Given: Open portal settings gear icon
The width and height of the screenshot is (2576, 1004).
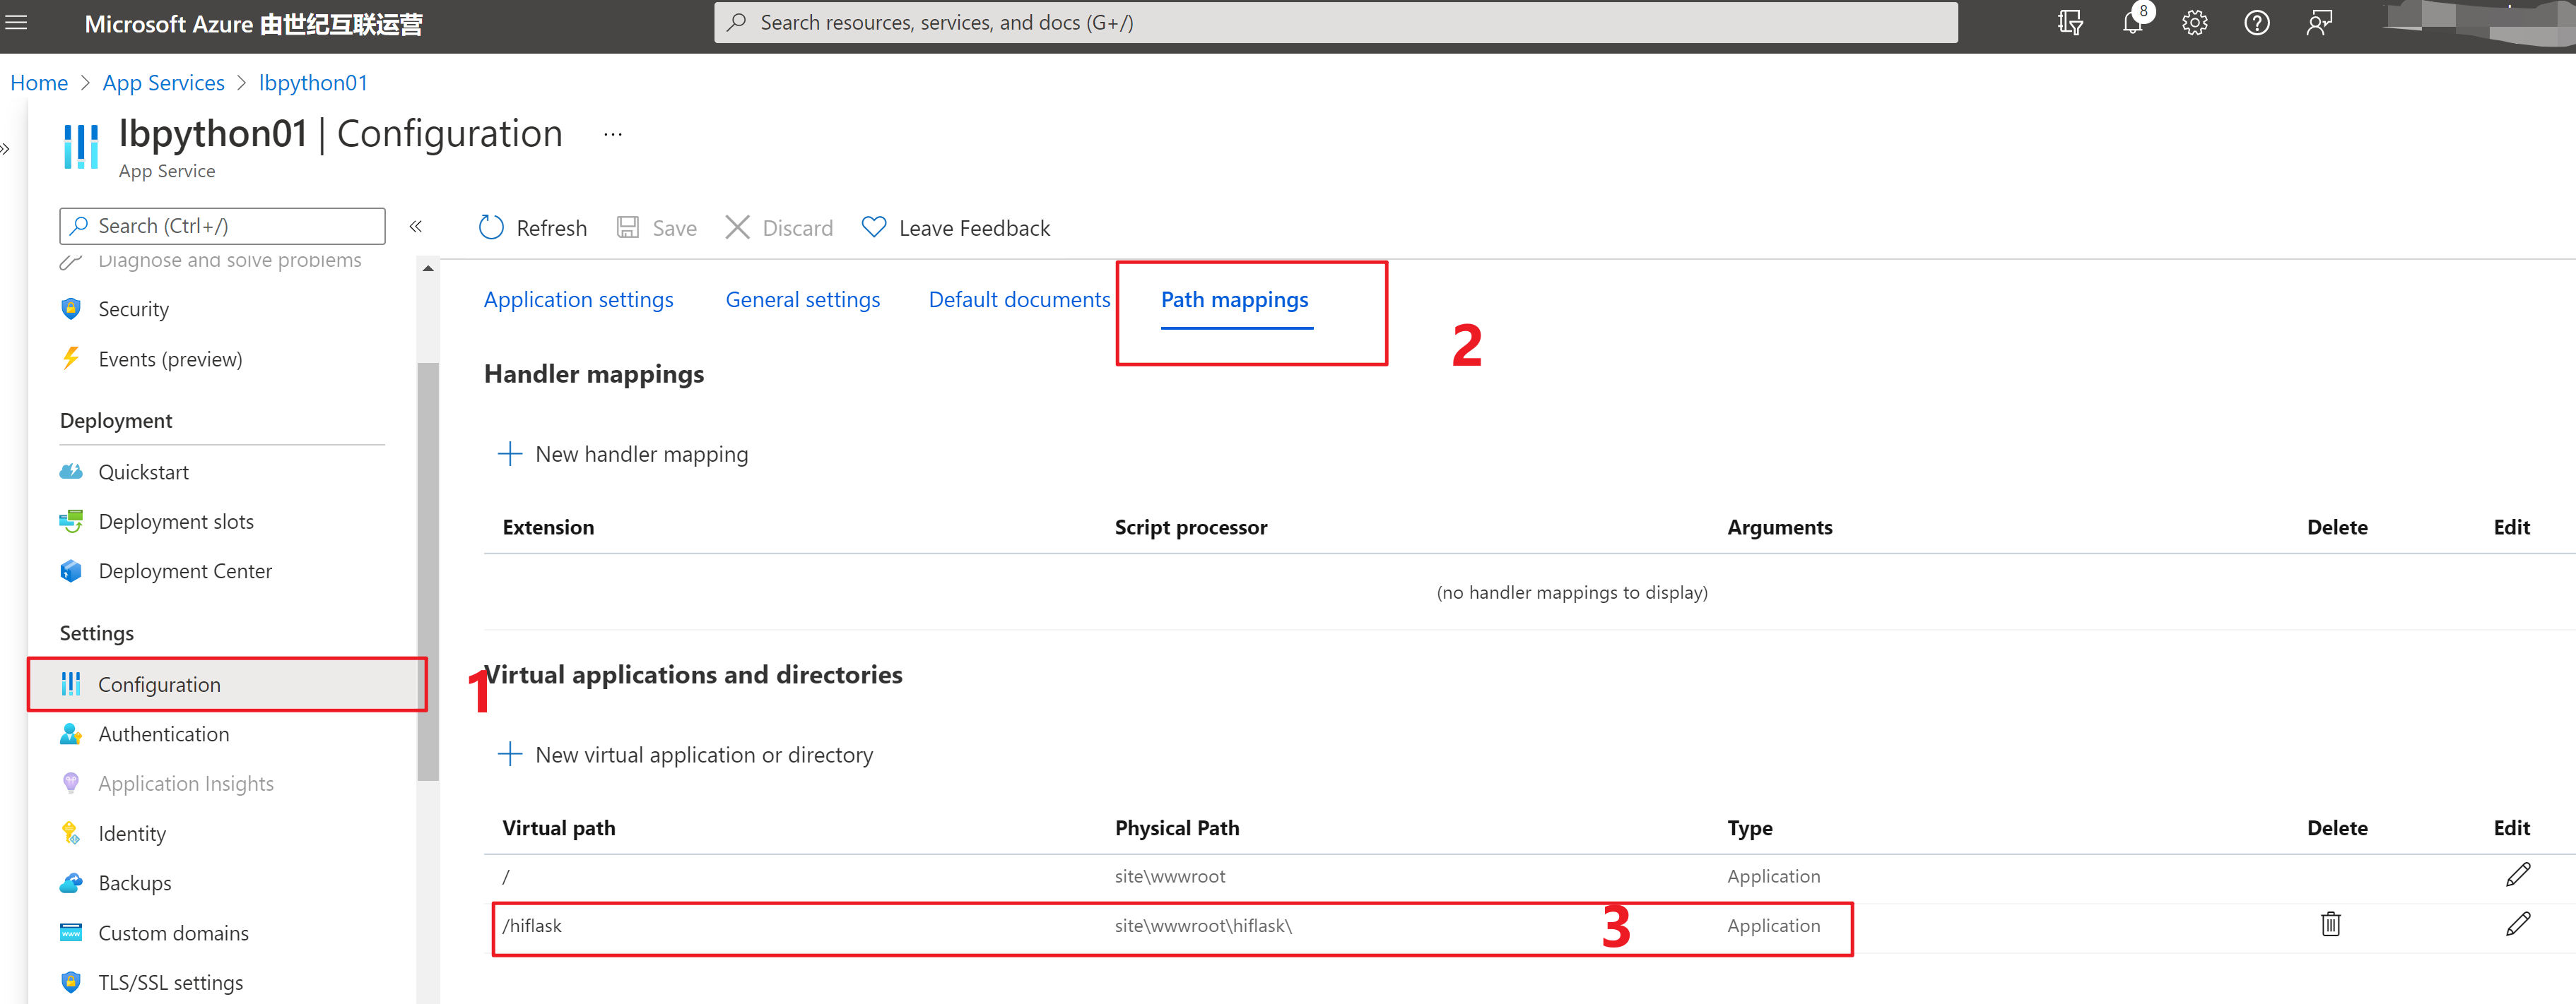Looking at the screenshot, I should click(x=2194, y=23).
